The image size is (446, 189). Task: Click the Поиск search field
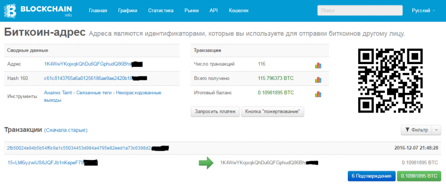[x=360, y=10]
